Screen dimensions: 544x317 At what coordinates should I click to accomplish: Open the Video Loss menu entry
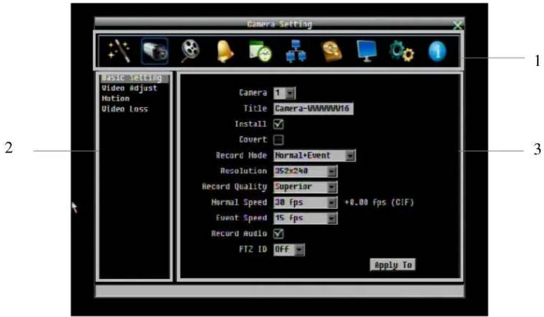[x=125, y=109]
